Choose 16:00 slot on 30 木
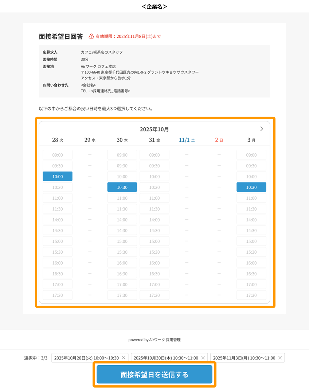Viewport: 309px width, 389px height. click(122, 263)
